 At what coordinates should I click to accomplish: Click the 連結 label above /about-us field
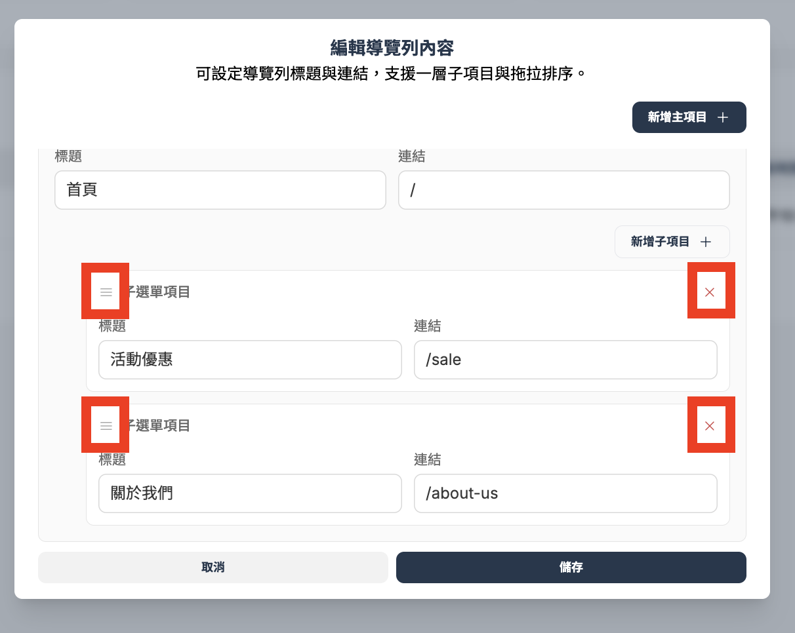pyautogui.click(x=427, y=459)
